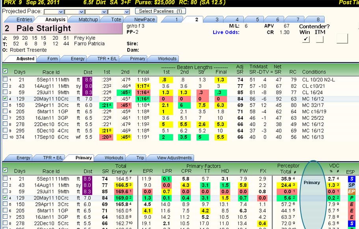Click the HID column header
Screen dimensions: 359x229
coord(225,171)
